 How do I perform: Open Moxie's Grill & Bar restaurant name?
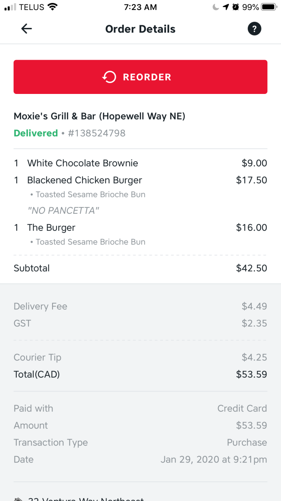pyautogui.click(x=99, y=116)
